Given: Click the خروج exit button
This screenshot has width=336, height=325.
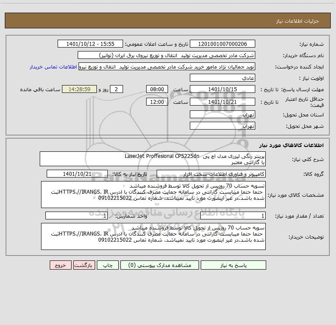Looking at the screenshot, I should (x=60, y=265).
